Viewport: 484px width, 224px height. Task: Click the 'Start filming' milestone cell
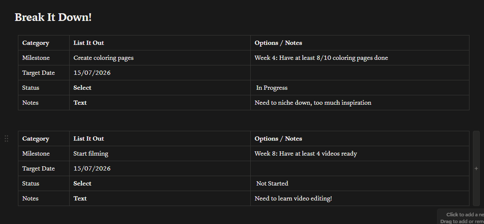(x=160, y=153)
